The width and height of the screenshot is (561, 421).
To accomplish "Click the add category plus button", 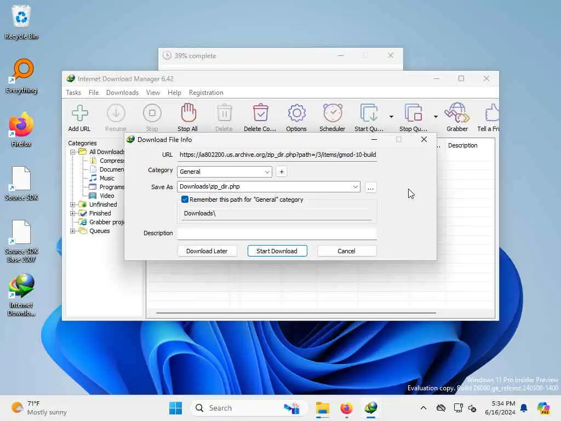I will (282, 172).
